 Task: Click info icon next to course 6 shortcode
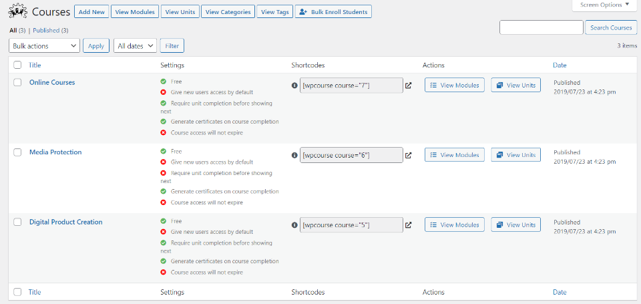[294, 155]
